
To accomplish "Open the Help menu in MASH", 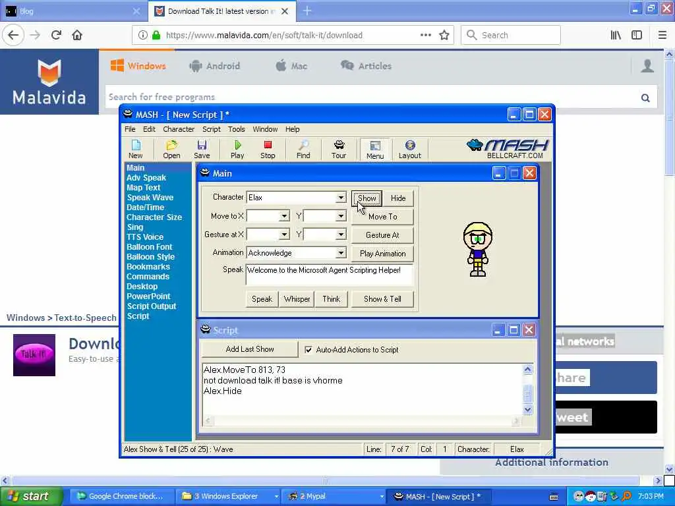I will pyautogui.click(x=292, y=129).
